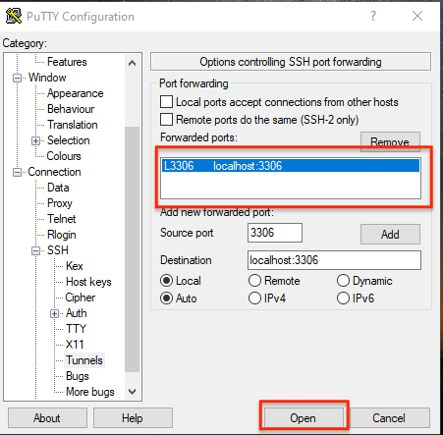Select the Telnet category
The image size is (443, 435).
tap(62, 219)
